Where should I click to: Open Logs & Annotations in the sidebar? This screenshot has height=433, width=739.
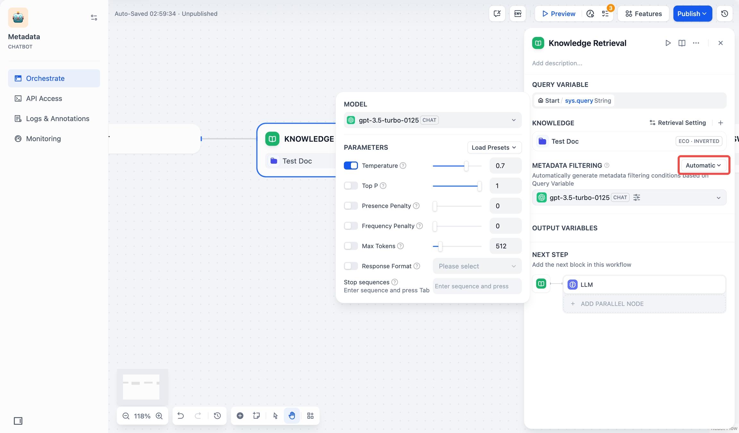(x=57, y=119)
